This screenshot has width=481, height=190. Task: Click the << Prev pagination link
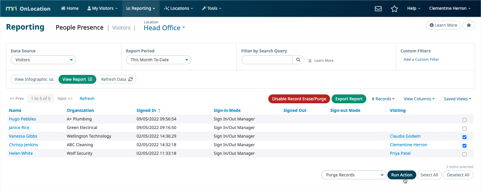[x=17, y=99]
